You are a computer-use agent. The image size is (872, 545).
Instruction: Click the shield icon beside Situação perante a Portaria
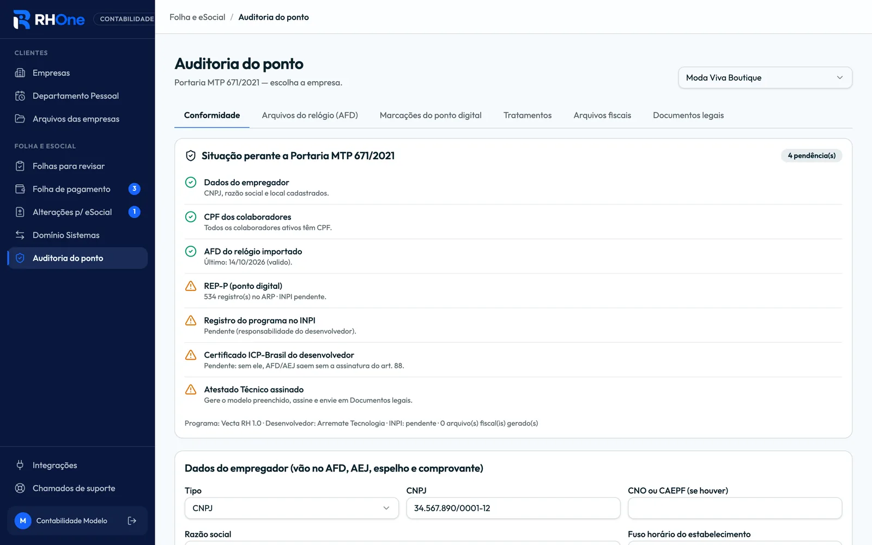click(x=191, y=156)
